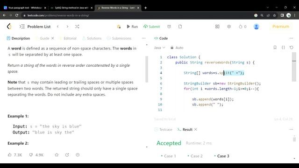Switch to the Guide tab
299x168 pixels.
click(44, 38)
